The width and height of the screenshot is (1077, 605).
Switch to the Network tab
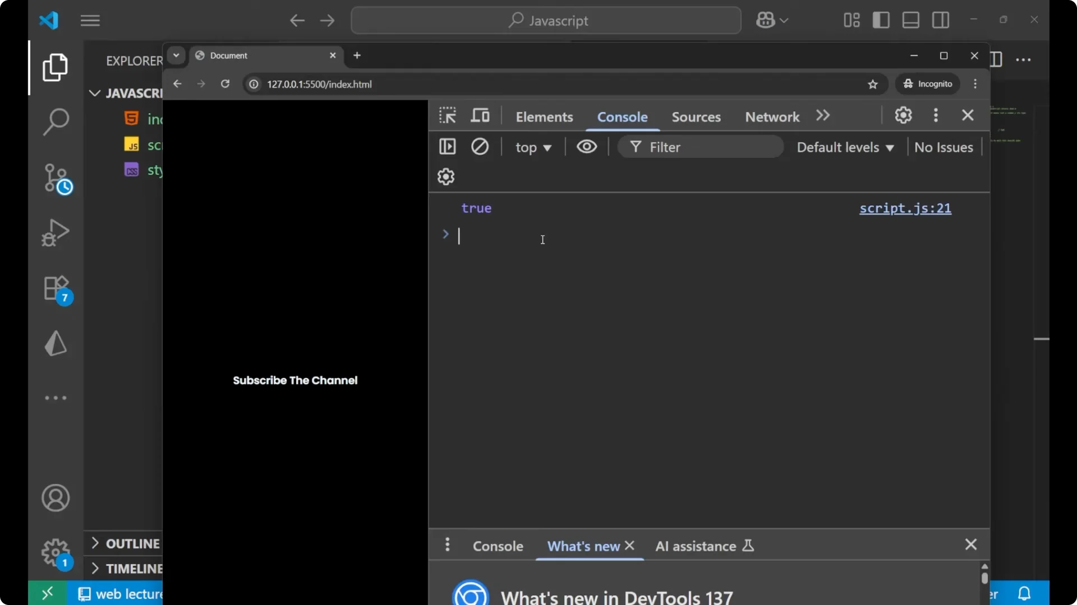(771, 117)
